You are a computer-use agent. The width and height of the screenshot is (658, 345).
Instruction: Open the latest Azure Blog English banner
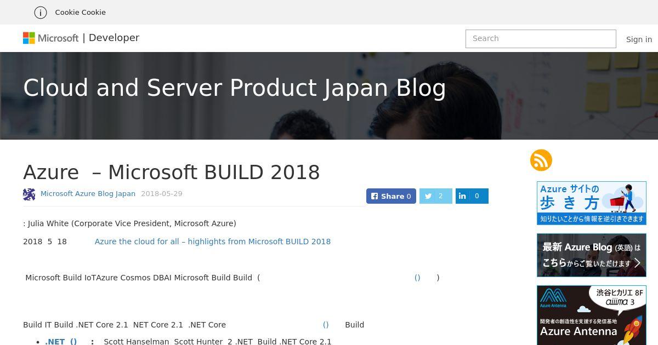click(592, 255)
